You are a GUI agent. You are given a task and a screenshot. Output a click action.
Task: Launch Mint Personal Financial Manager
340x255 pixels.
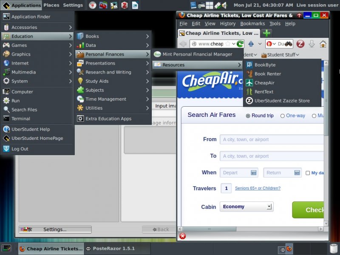[197, 54]
